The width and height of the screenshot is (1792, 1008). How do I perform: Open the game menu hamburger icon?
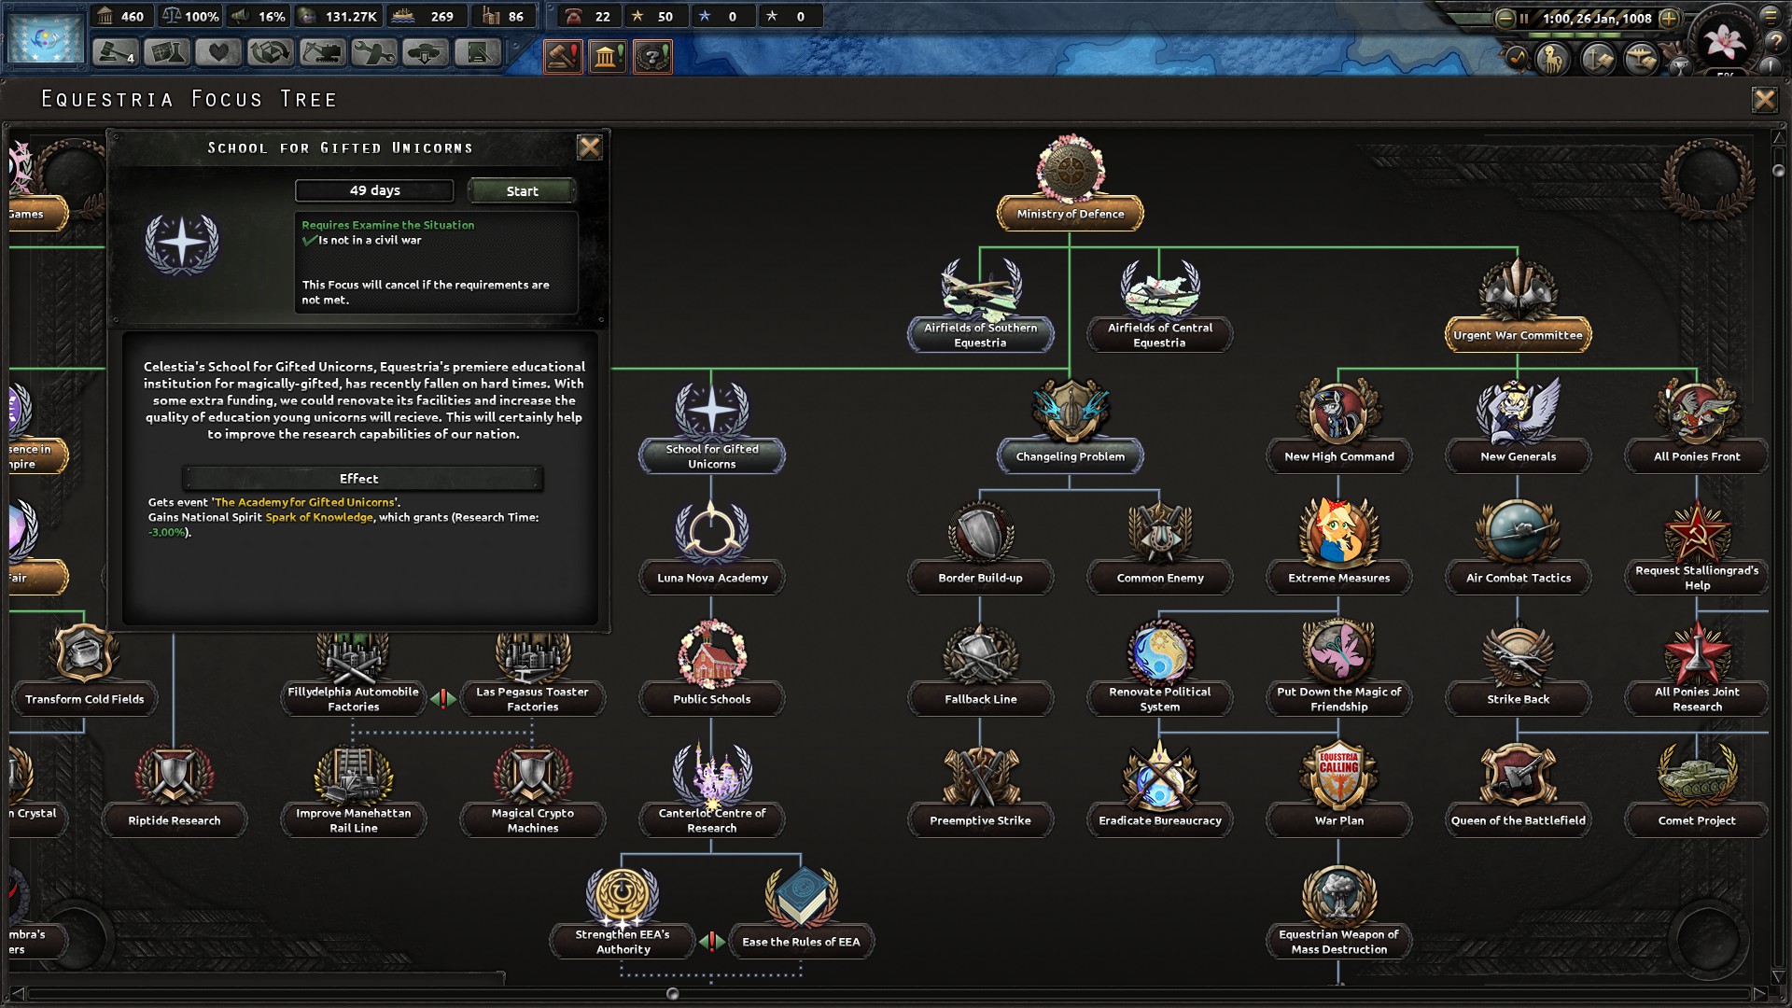tap(1770, 16)
